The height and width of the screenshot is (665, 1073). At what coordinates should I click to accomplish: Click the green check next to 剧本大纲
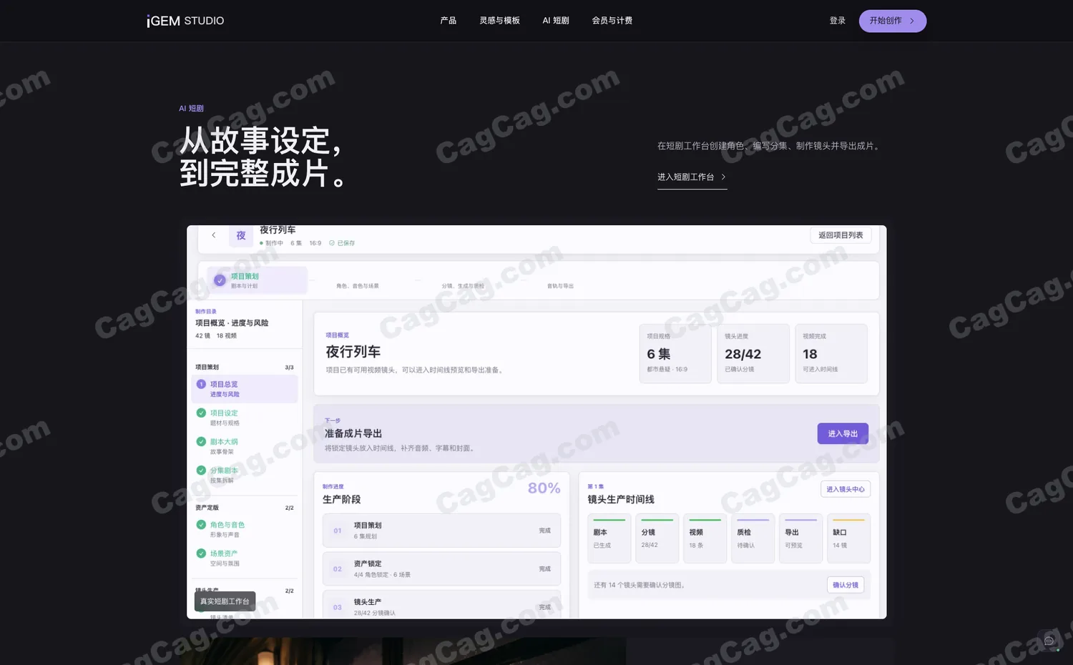coord(201,441)
